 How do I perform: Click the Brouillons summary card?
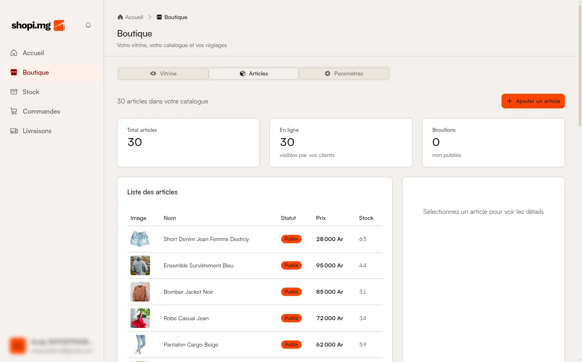tap(493, 142)
